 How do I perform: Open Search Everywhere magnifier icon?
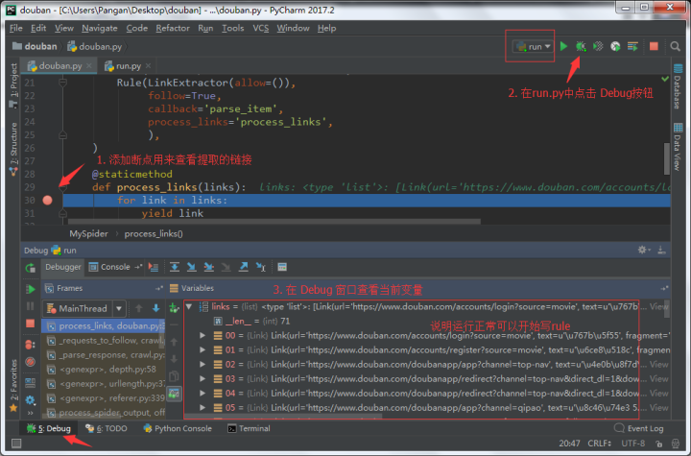[675, 46]
